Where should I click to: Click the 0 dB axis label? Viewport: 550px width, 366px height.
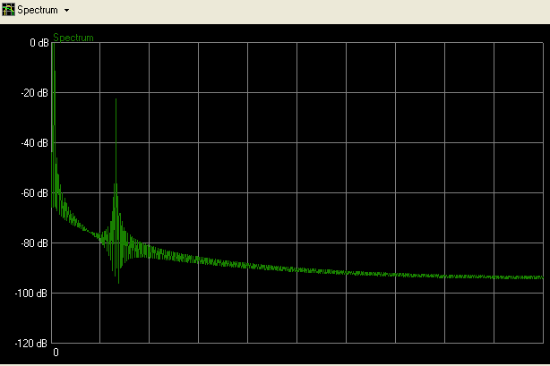point(39,43)
